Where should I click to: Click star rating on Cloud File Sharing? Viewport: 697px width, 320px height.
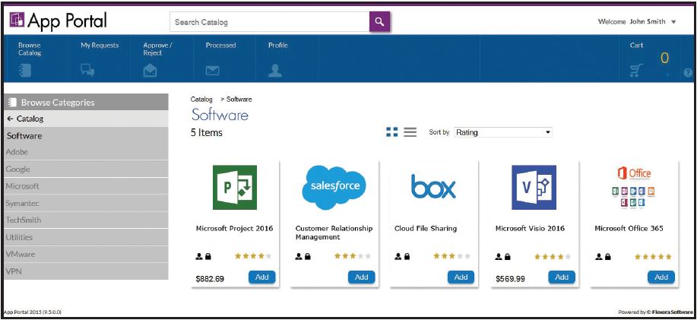click(452, 256)
